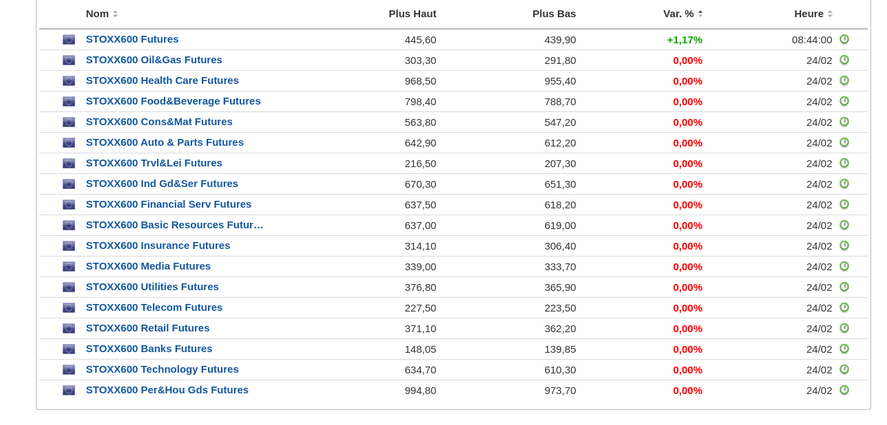Click the Plus Haut column header

(412, 14)
